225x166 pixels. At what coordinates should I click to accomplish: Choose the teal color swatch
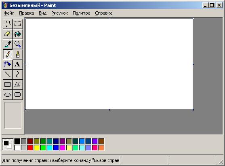(x=50, y=141)
